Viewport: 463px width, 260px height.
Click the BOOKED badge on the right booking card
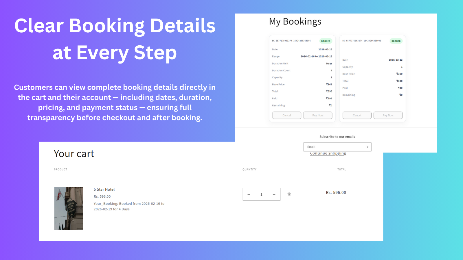(x=396, y=41)
